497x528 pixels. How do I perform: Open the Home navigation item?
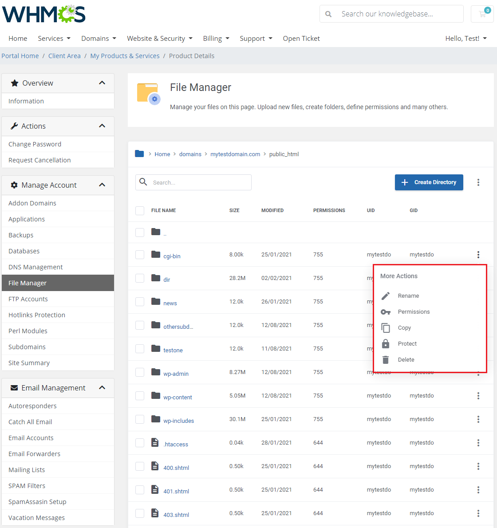tap(18, 39)
